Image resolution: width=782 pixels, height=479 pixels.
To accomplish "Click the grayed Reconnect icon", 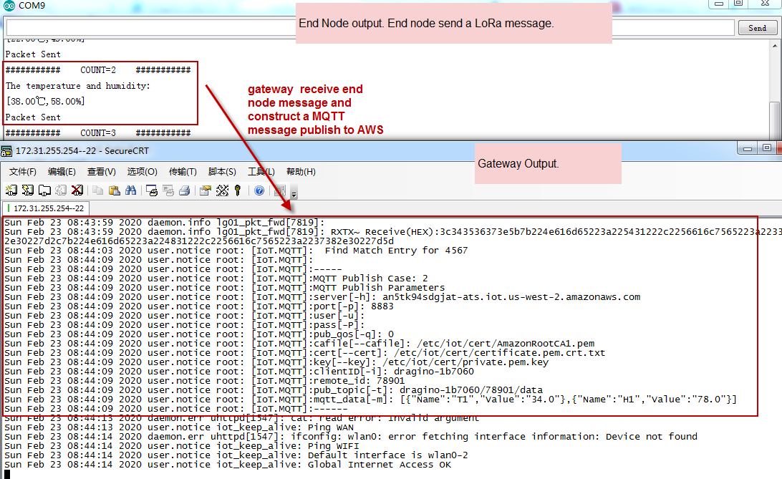I will (61, 190).
